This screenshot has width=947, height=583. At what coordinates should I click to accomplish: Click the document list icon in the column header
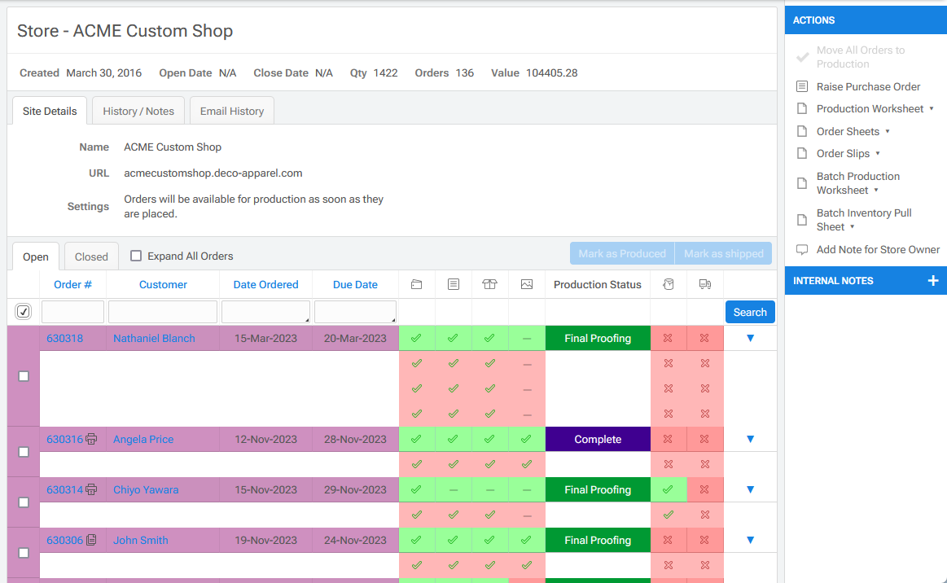click(x=454, y=284)
